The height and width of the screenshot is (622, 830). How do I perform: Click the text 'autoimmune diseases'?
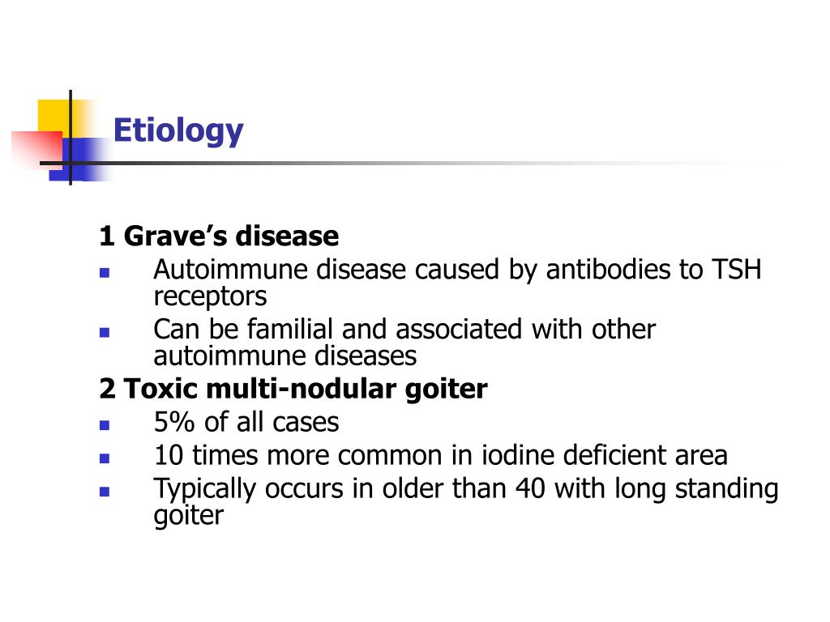(x=285, y=356)
